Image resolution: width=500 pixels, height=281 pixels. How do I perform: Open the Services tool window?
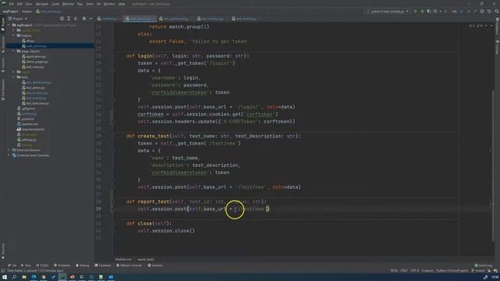[155, 265]
